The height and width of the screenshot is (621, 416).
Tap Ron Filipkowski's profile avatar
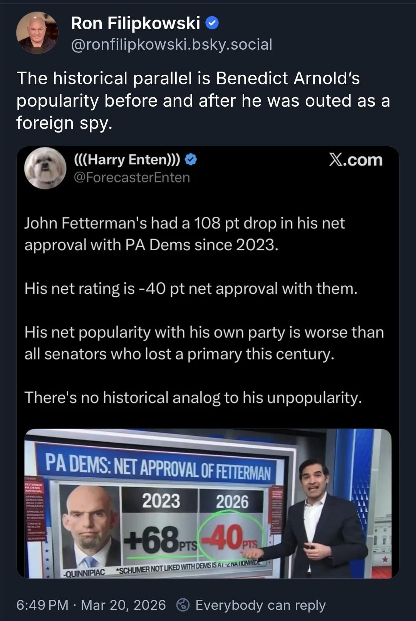pos(37,33)
